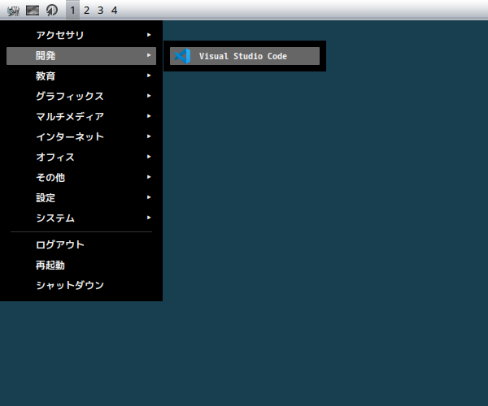
Task: Expand arrow next to オフィス
Action: (x=149, y=157)
